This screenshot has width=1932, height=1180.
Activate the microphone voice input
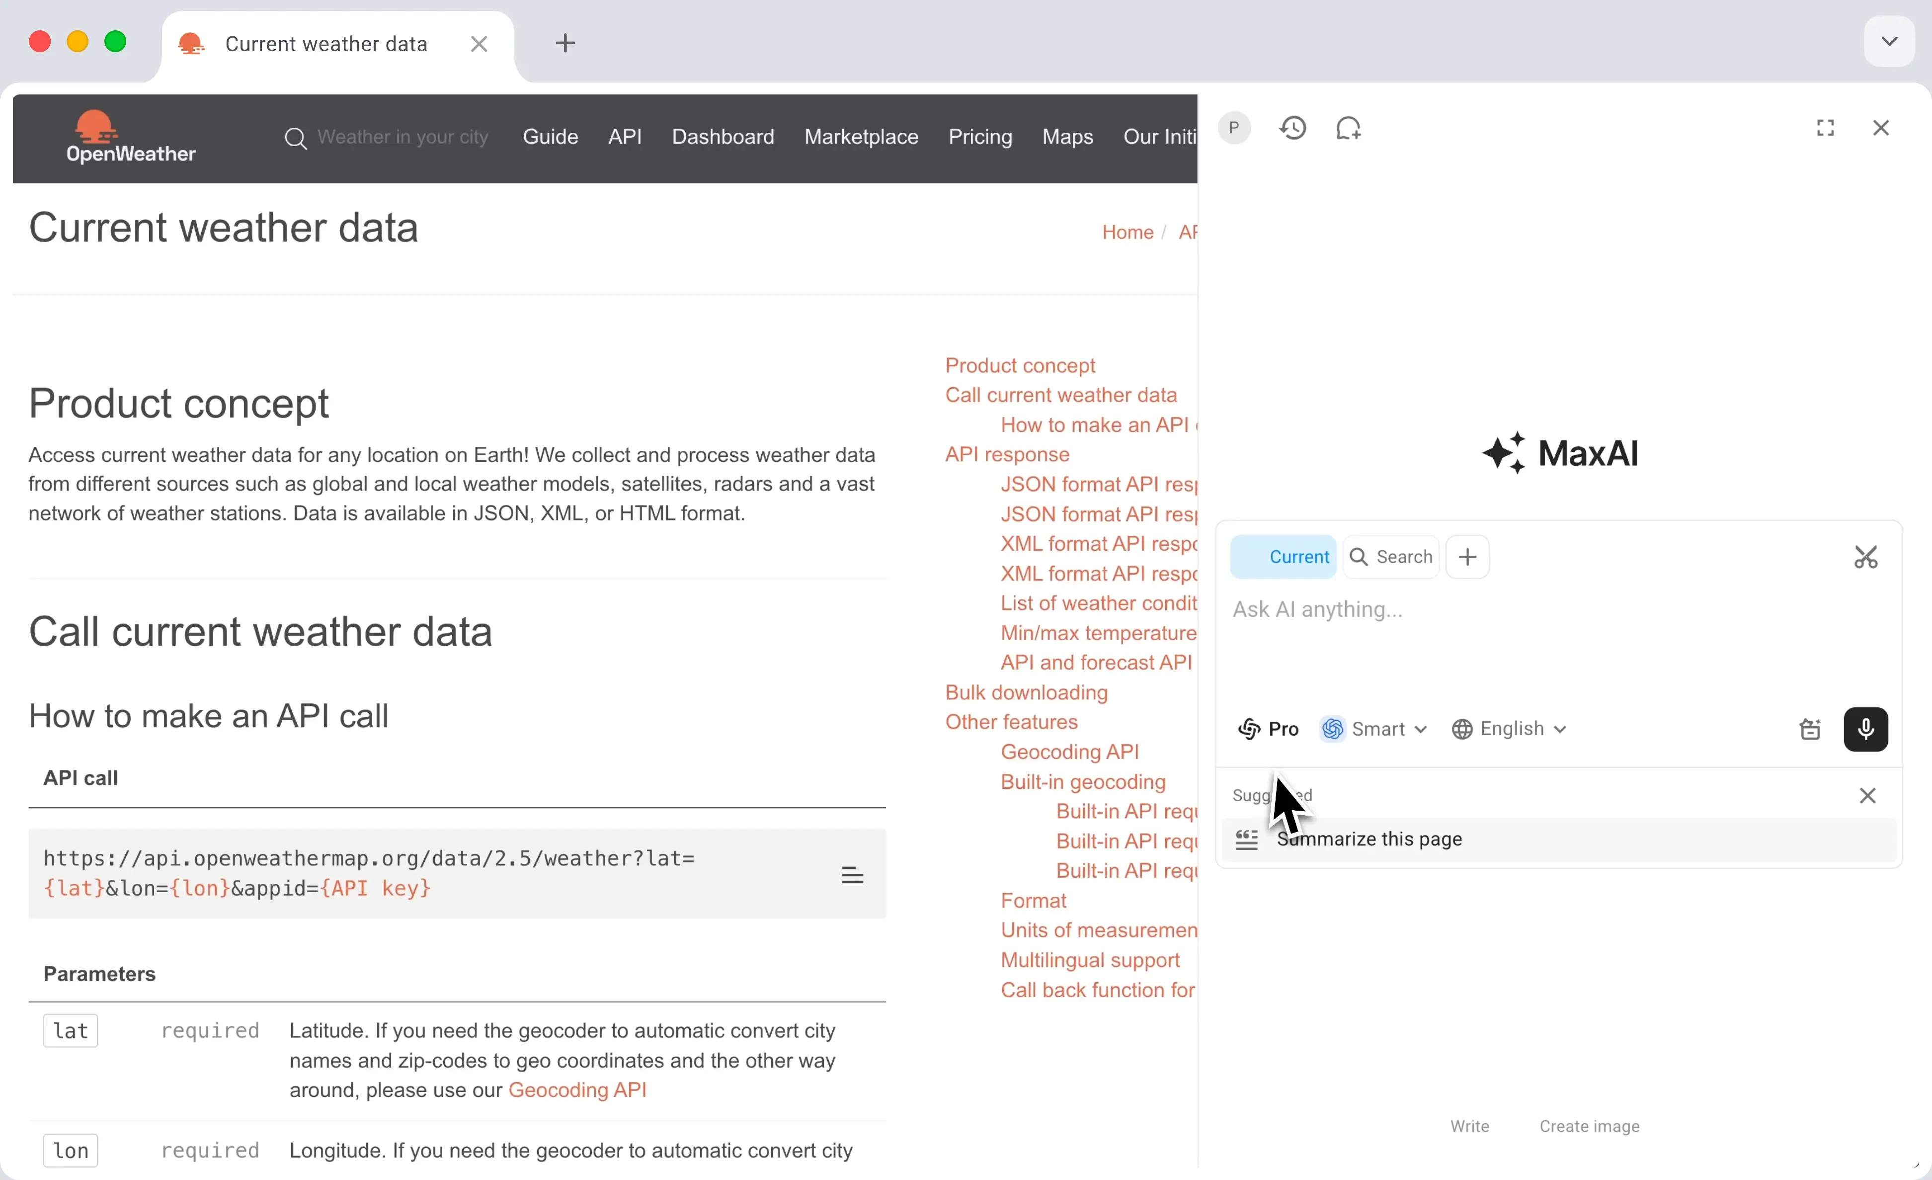click(1865, 729)
